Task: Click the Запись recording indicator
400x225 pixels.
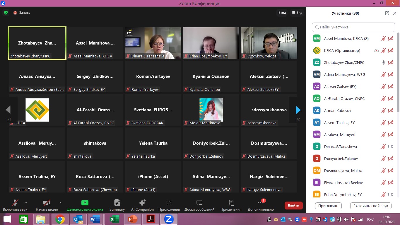Action: point(22,13)
